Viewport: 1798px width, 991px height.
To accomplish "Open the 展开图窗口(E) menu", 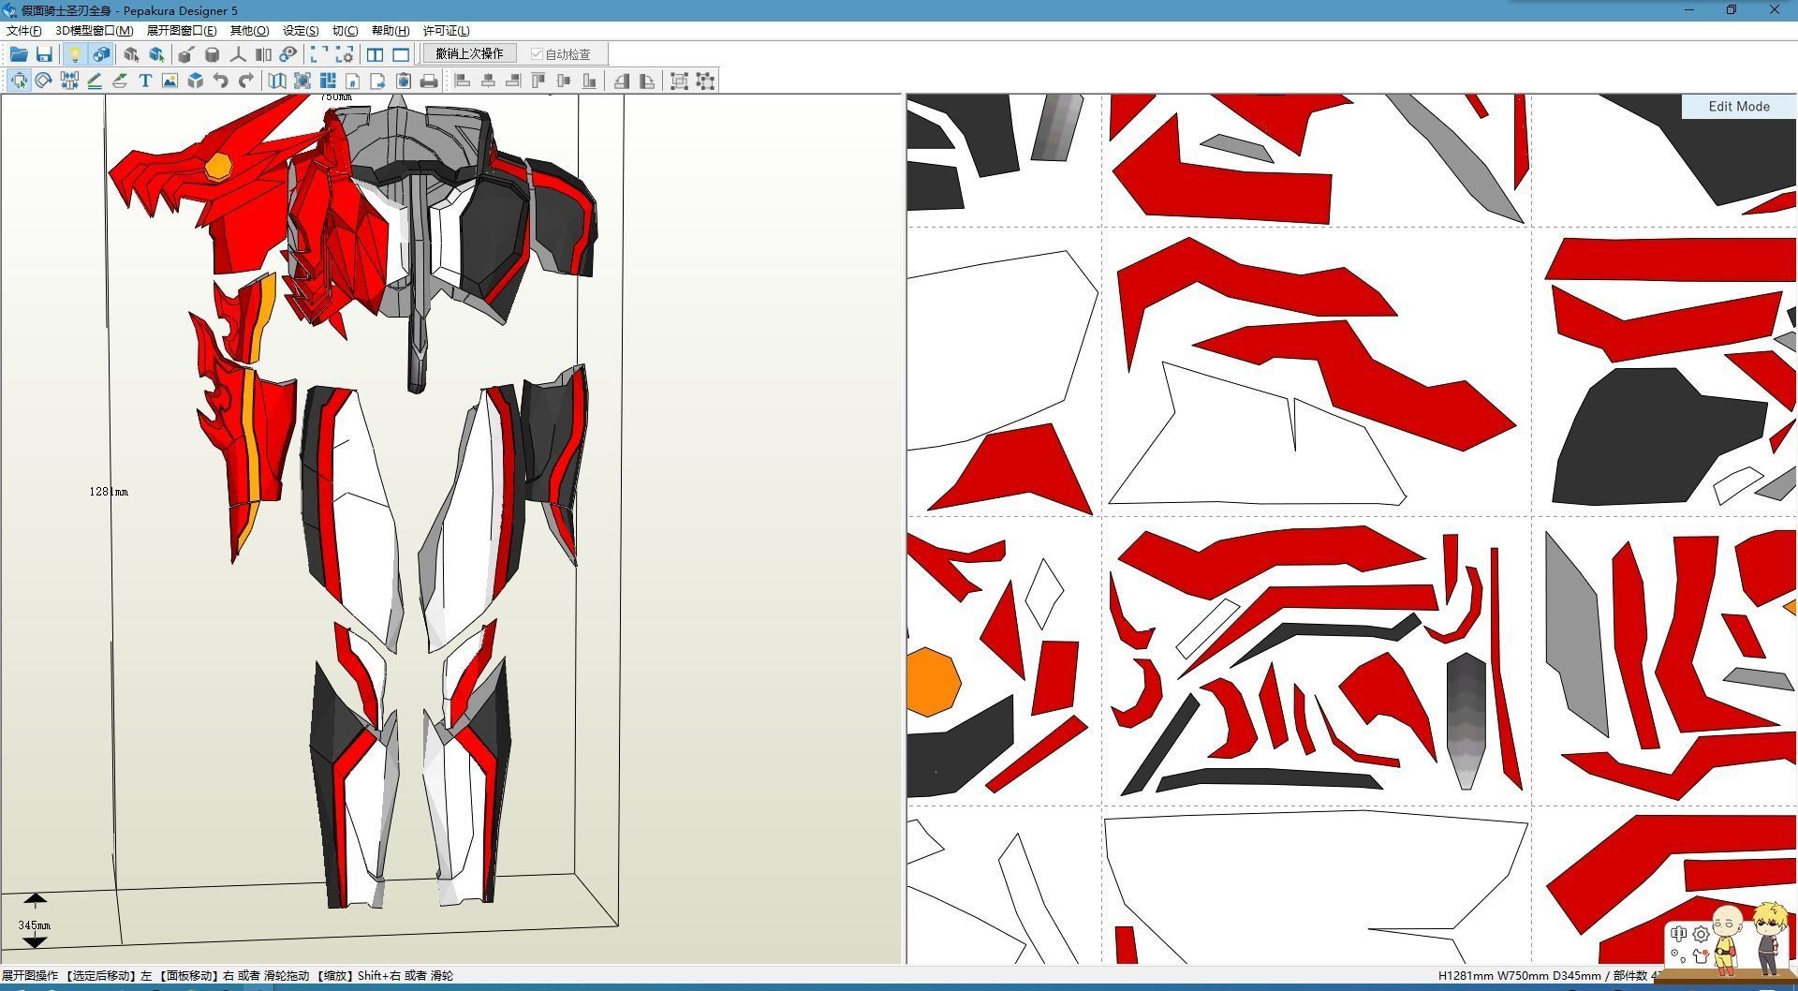I will tap(182, 31).
